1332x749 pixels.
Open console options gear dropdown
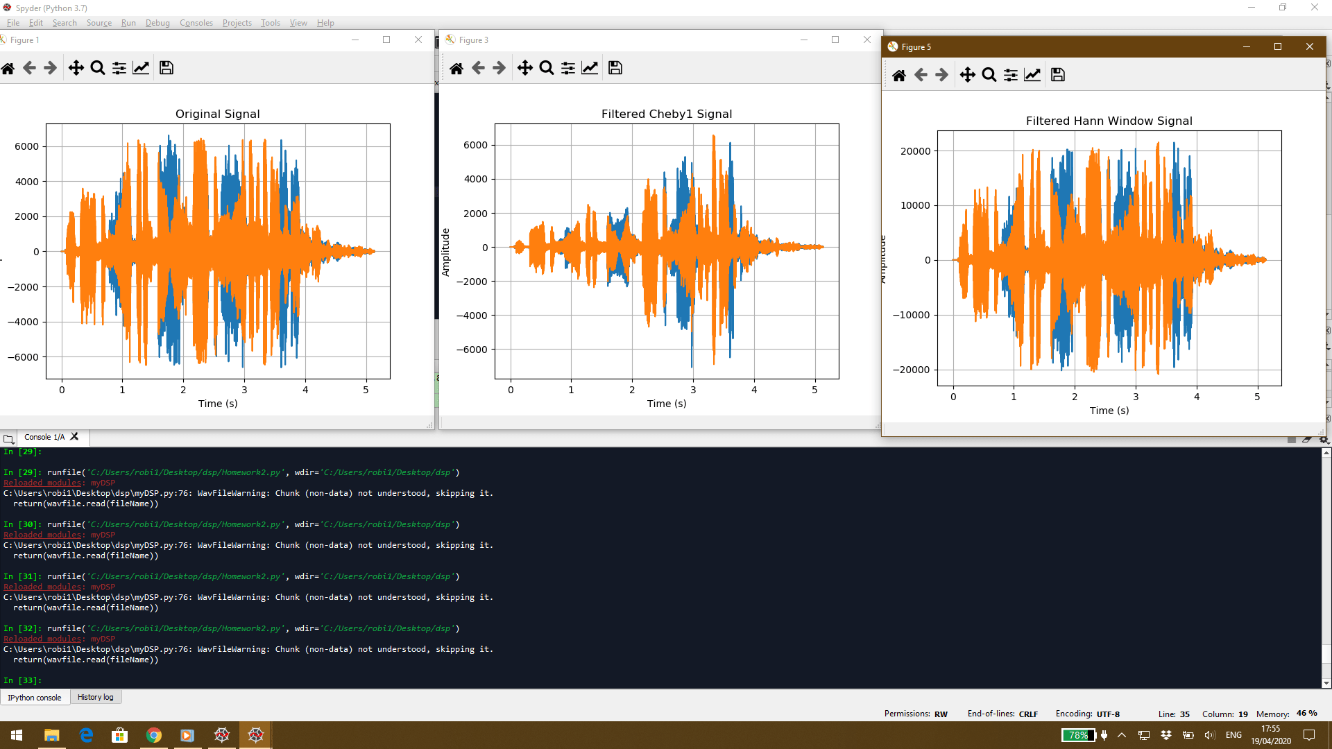(x=1324, y=439)
